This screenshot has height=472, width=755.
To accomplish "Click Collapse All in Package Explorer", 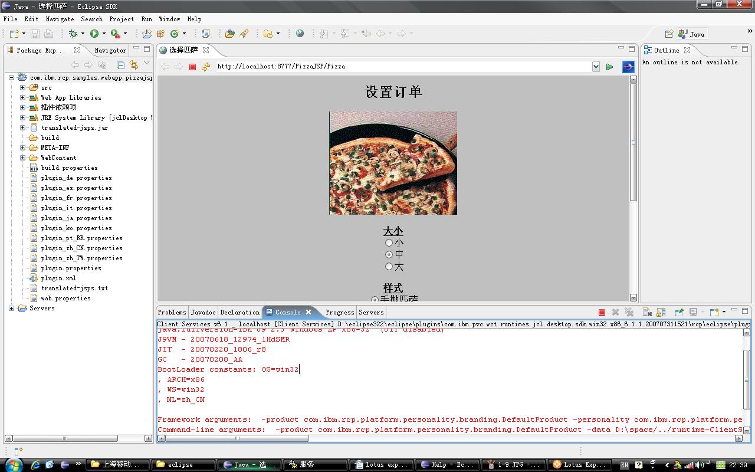I will [x=120, y=65].
